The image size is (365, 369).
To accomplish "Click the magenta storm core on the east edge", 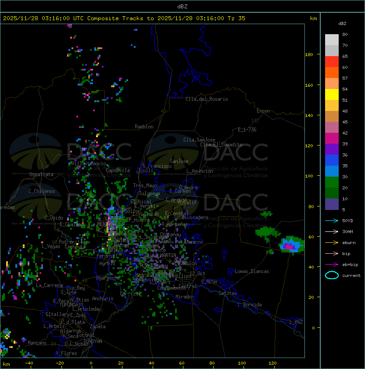I will pyautogui.click(x=290, y=246).
